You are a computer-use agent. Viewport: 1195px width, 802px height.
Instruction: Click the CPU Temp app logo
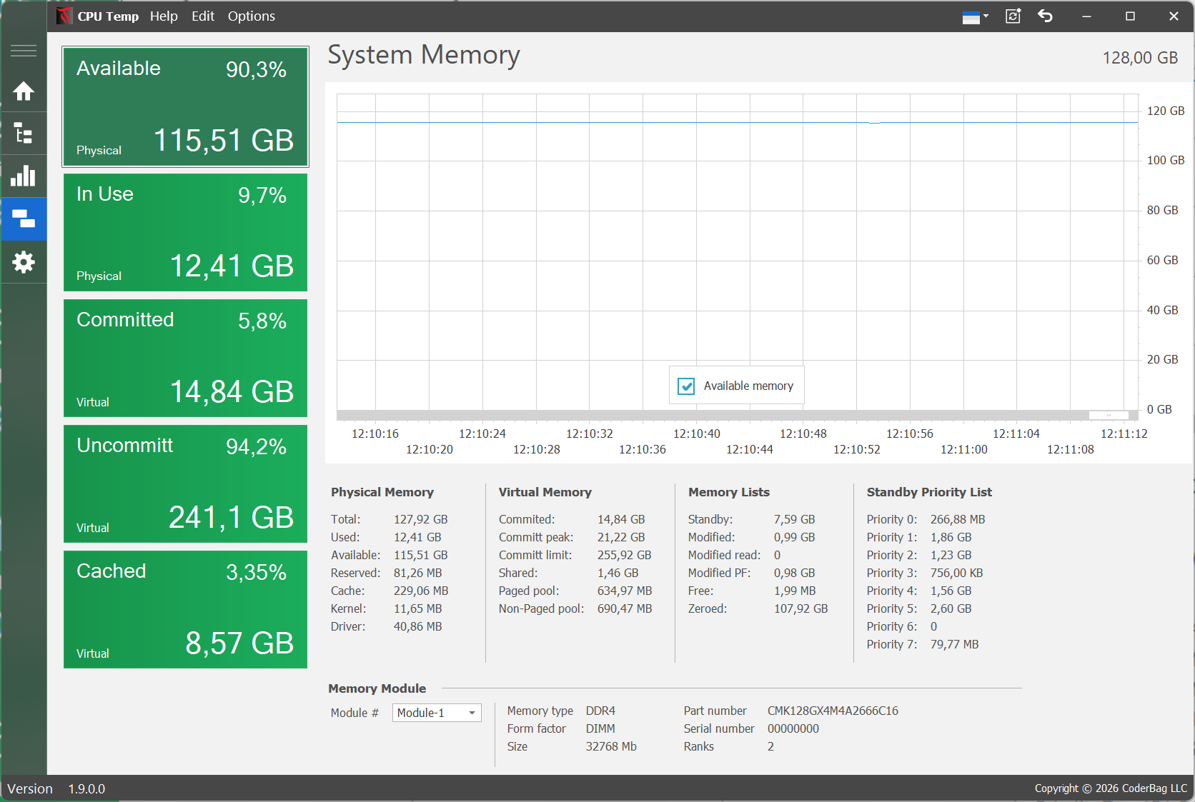click(64, 16)
